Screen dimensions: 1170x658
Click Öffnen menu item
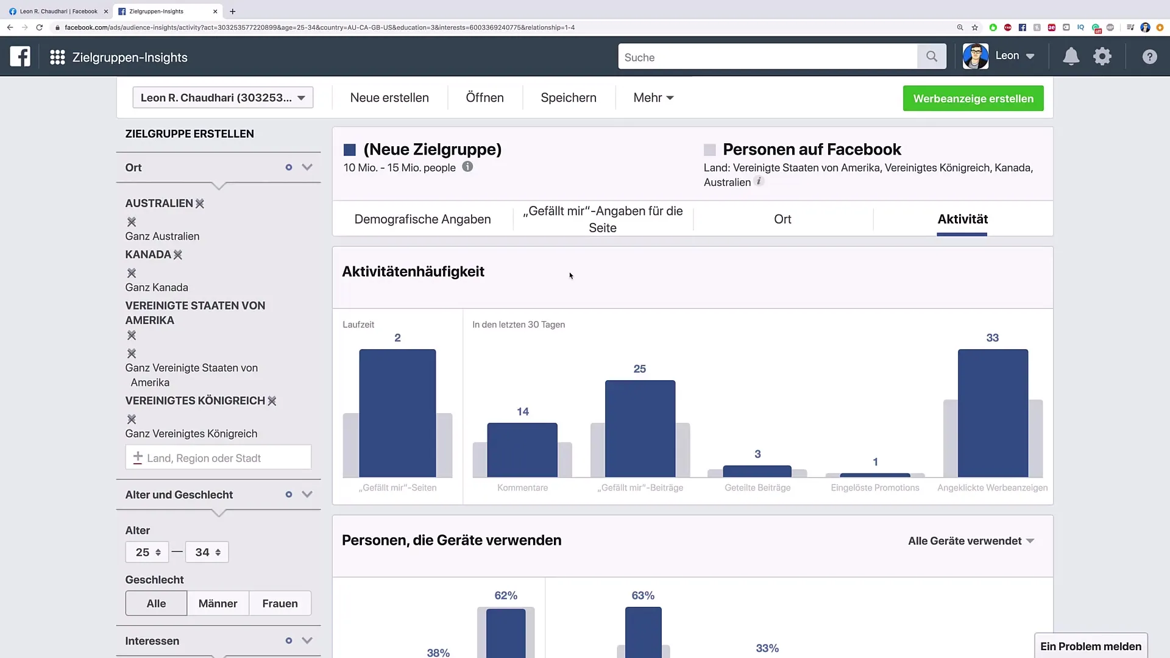(484, 97)
